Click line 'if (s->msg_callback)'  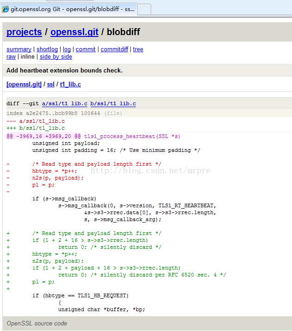[64, 199]
